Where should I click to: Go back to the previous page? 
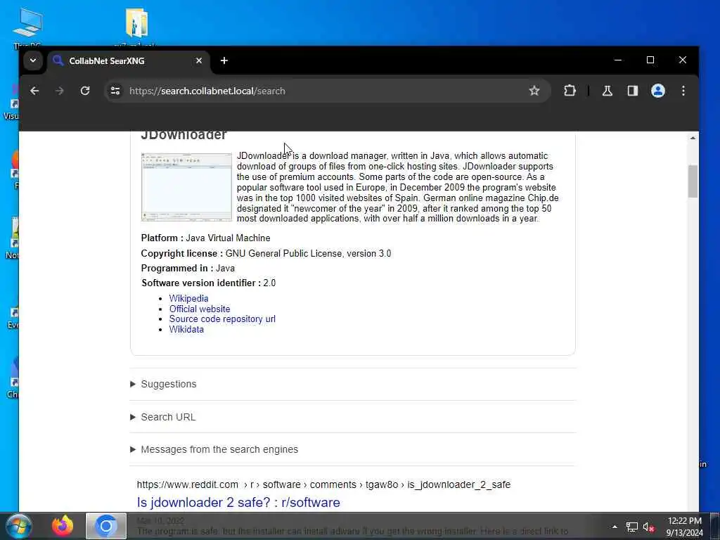[x=34, y=91]
